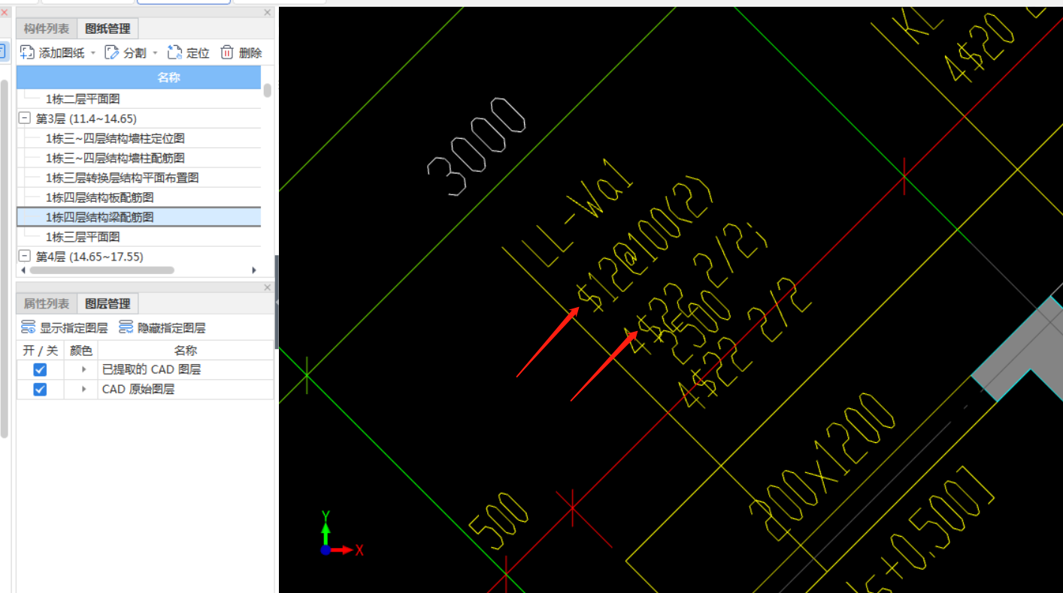Open the 添加图纸 dropdown arrow

point(93,53)
